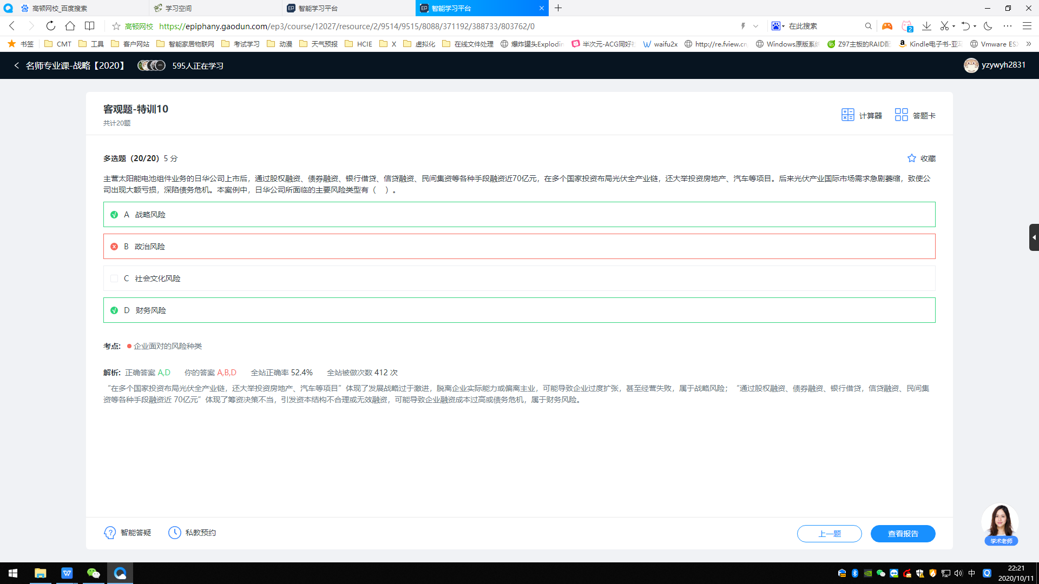Screen dimensions: 1039x584
Task: Open the browser downloads icon
Action: coord(926,26)
